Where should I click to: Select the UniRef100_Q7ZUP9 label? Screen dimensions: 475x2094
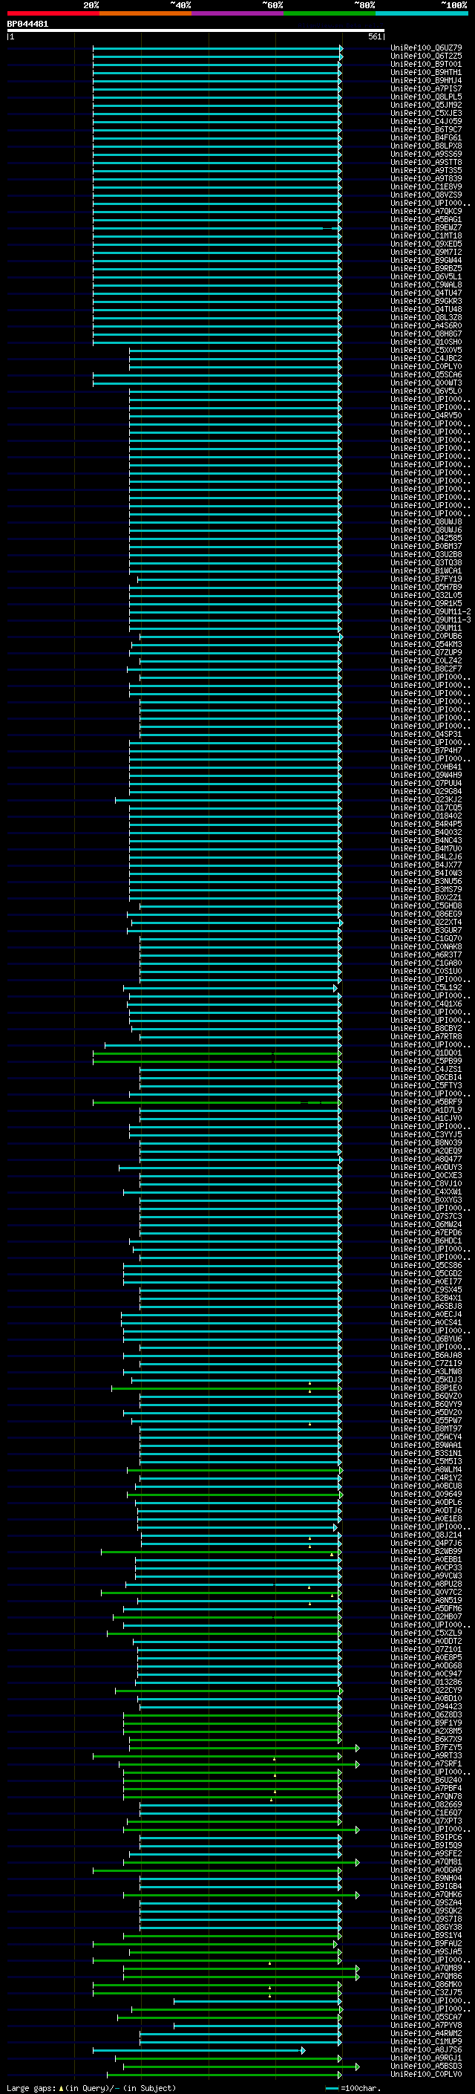pos(426,653)
